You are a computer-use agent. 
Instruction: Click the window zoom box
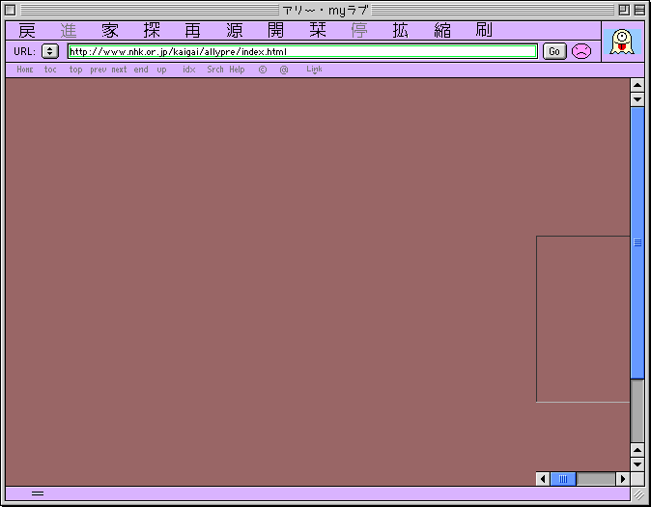[x=624, y=10]
